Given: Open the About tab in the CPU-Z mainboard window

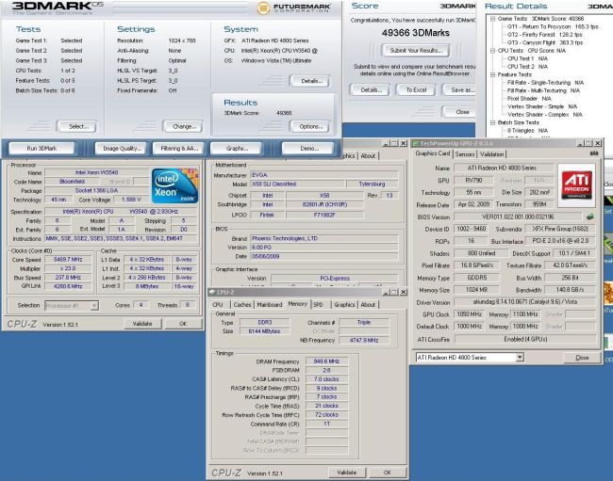Looking at the screenshot, I should [368, 155].
